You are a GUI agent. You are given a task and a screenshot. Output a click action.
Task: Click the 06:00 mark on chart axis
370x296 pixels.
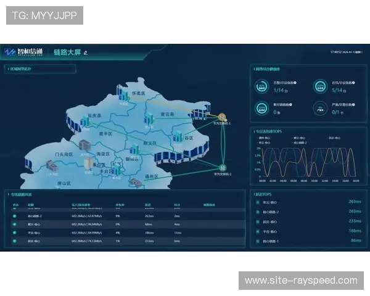coord(294,181)
